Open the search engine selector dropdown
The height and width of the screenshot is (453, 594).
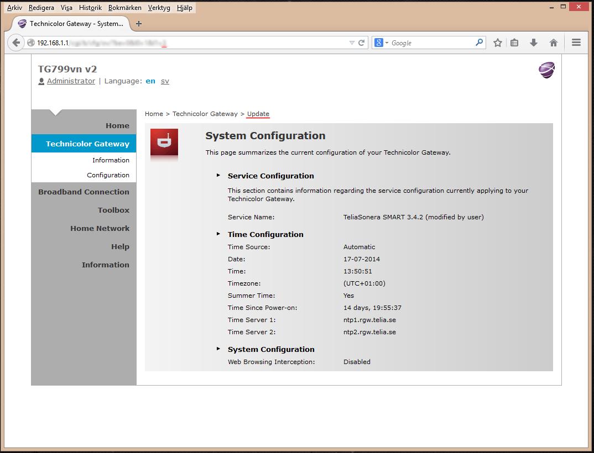[x=382, y=43]
